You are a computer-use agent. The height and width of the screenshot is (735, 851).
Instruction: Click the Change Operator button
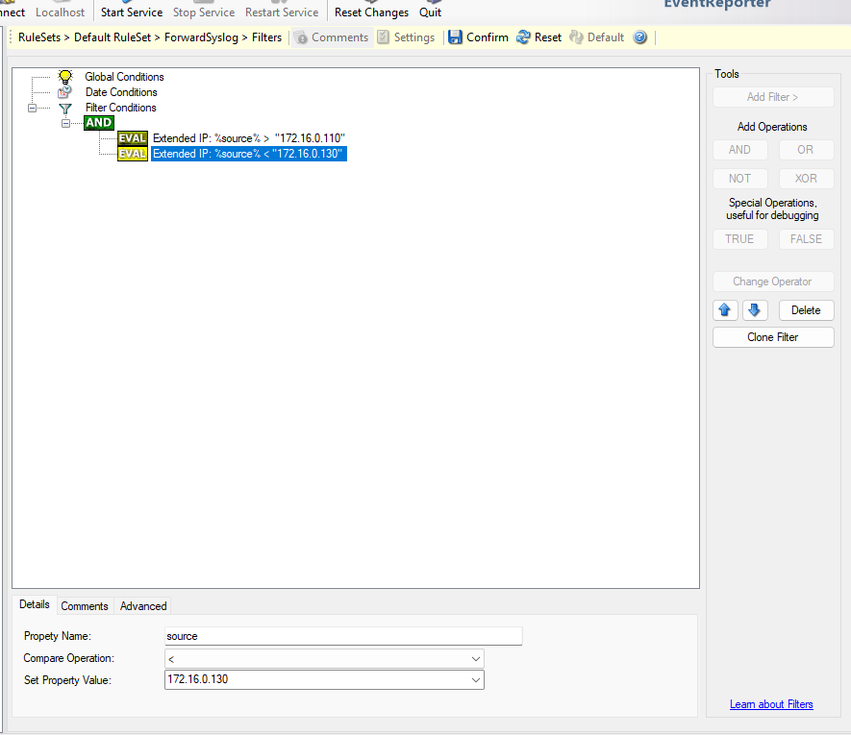(773, 282)
